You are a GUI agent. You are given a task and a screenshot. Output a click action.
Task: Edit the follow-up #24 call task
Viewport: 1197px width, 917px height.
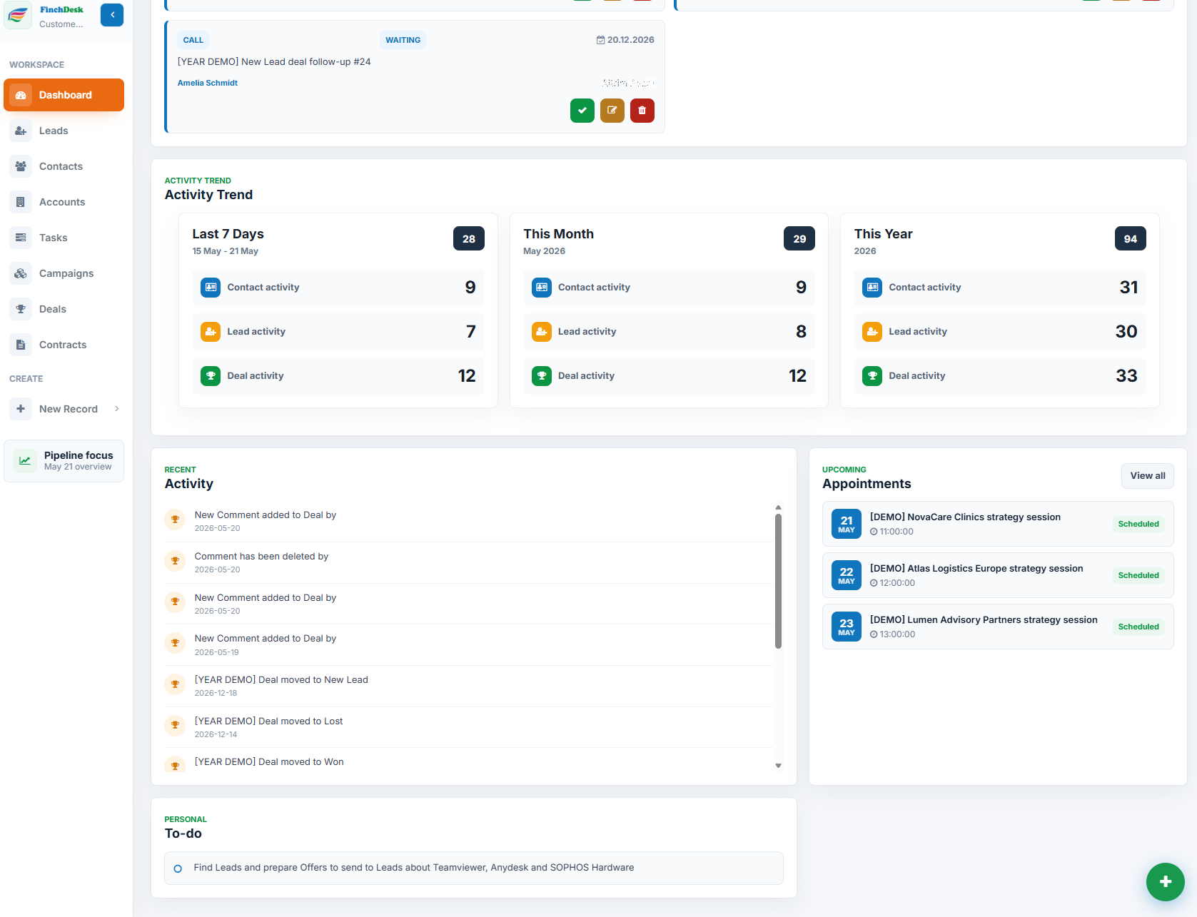612,111
